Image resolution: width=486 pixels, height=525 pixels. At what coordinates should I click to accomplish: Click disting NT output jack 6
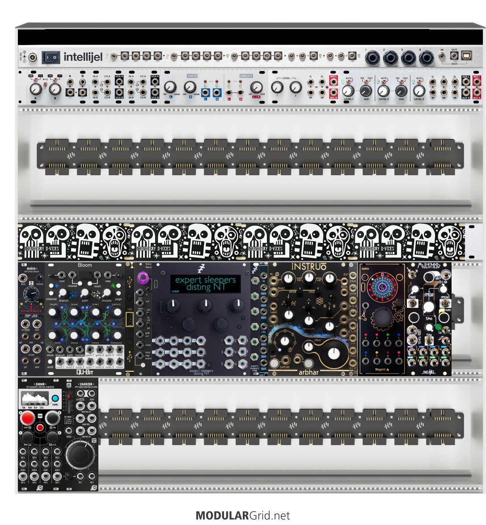[243, 364]
